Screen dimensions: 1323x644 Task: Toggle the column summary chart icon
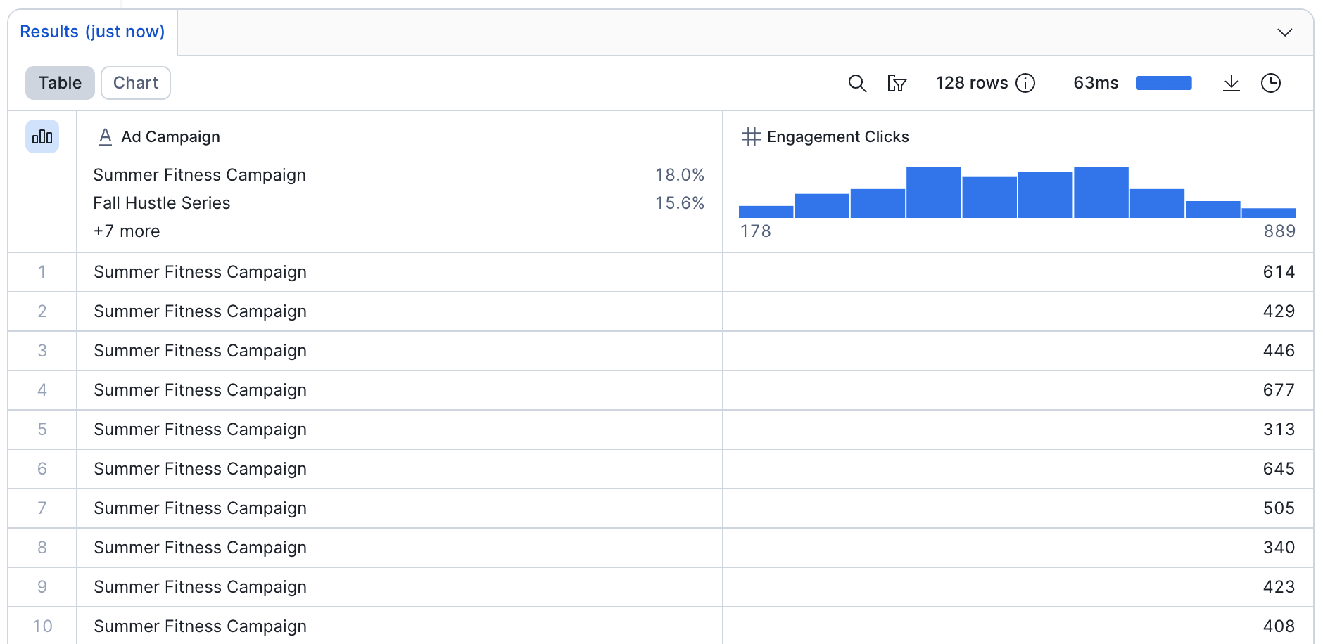(x=42, y=136)
